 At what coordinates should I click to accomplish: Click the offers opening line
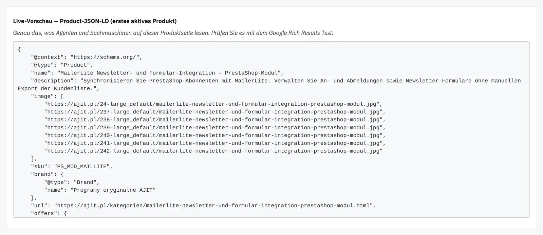click(49, 213)
